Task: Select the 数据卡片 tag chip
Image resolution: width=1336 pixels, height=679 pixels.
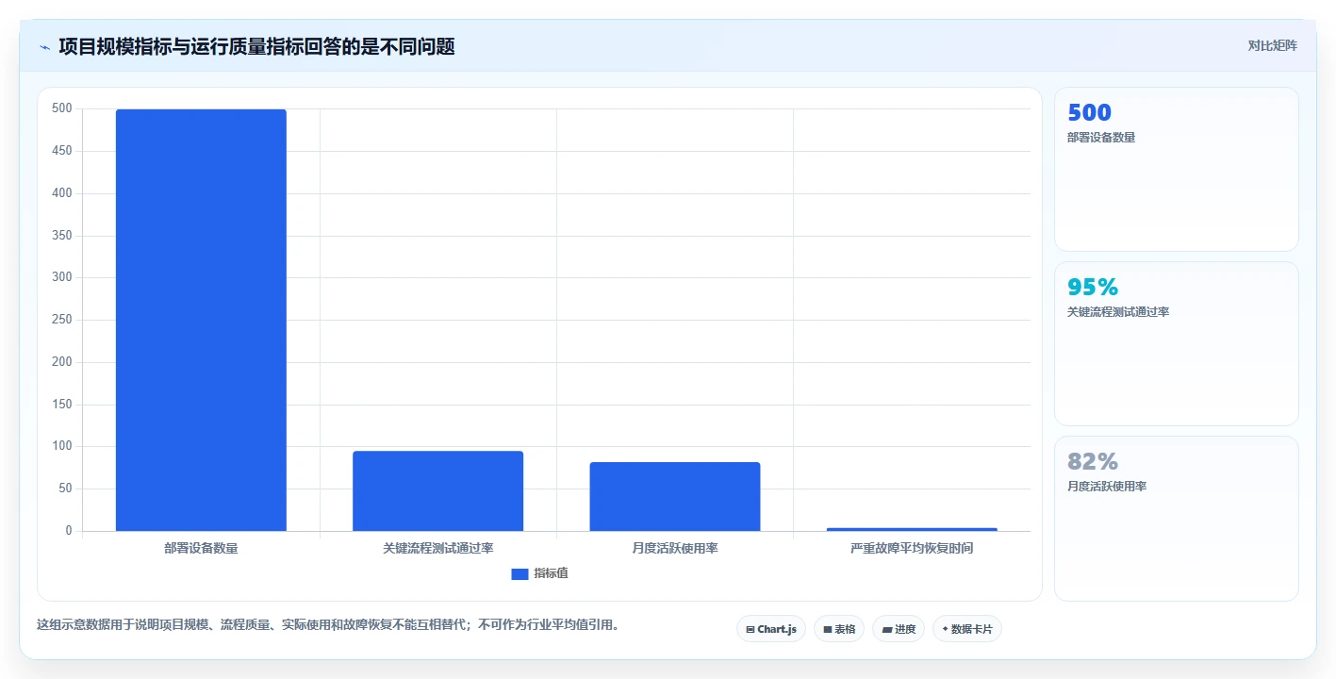Action: coord(966,629)
